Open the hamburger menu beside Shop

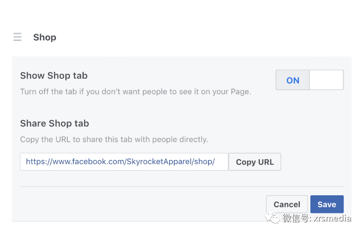point(17,37)
